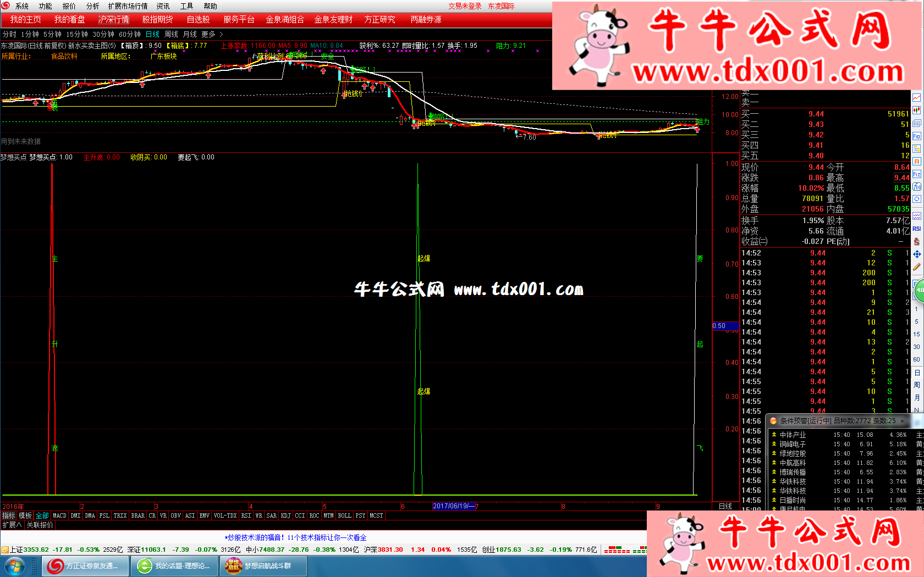Viewport: 924px width, 577px height.
Task: Open the Windows Start button
Action: pos(15,566)
